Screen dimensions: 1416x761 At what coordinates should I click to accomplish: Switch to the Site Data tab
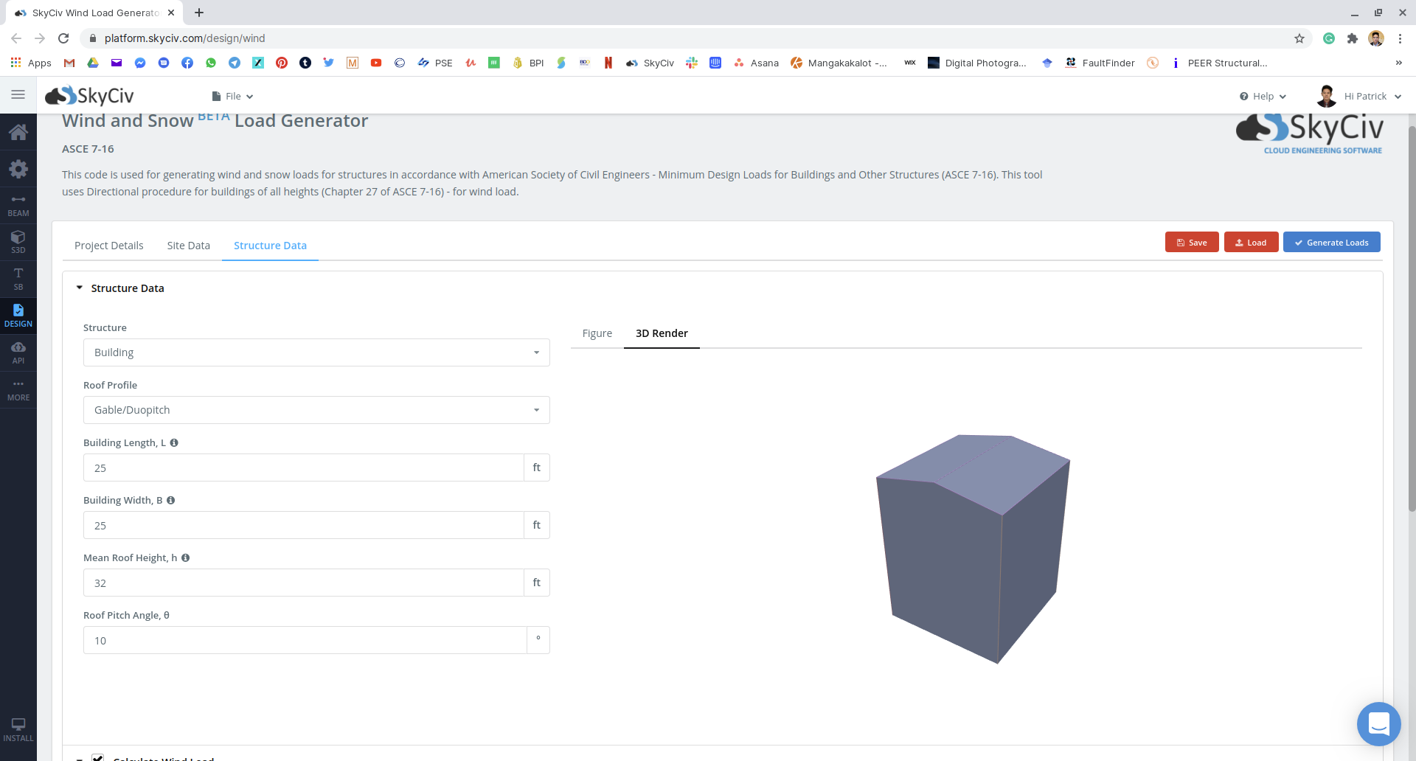[188, 245]
